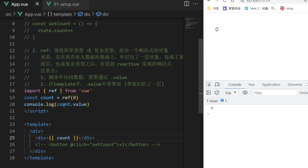Click 'console' on line 20

point(33,104)
